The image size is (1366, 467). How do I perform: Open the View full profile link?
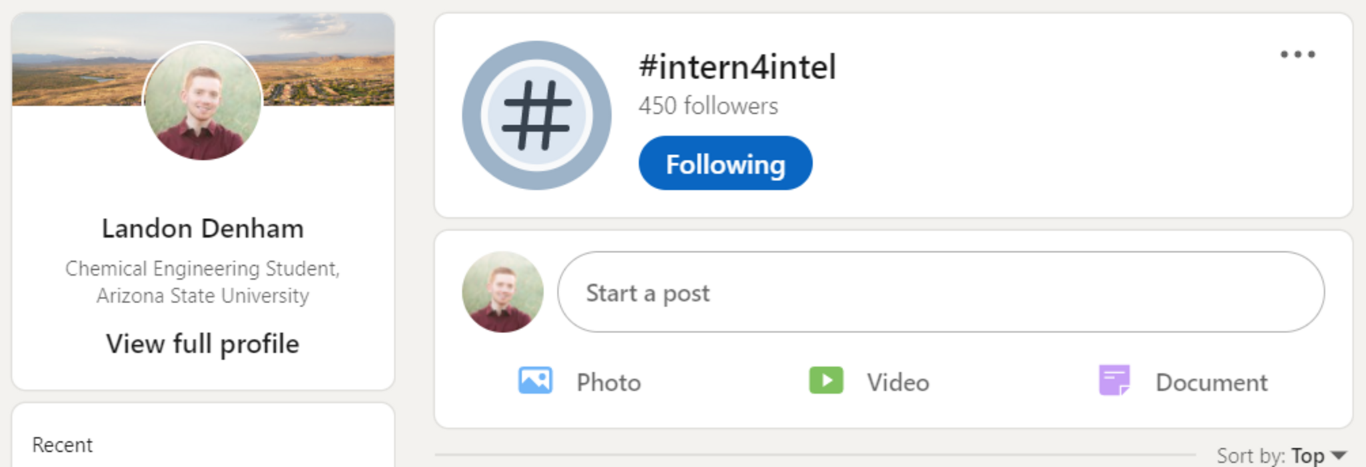tap(203, 344)
